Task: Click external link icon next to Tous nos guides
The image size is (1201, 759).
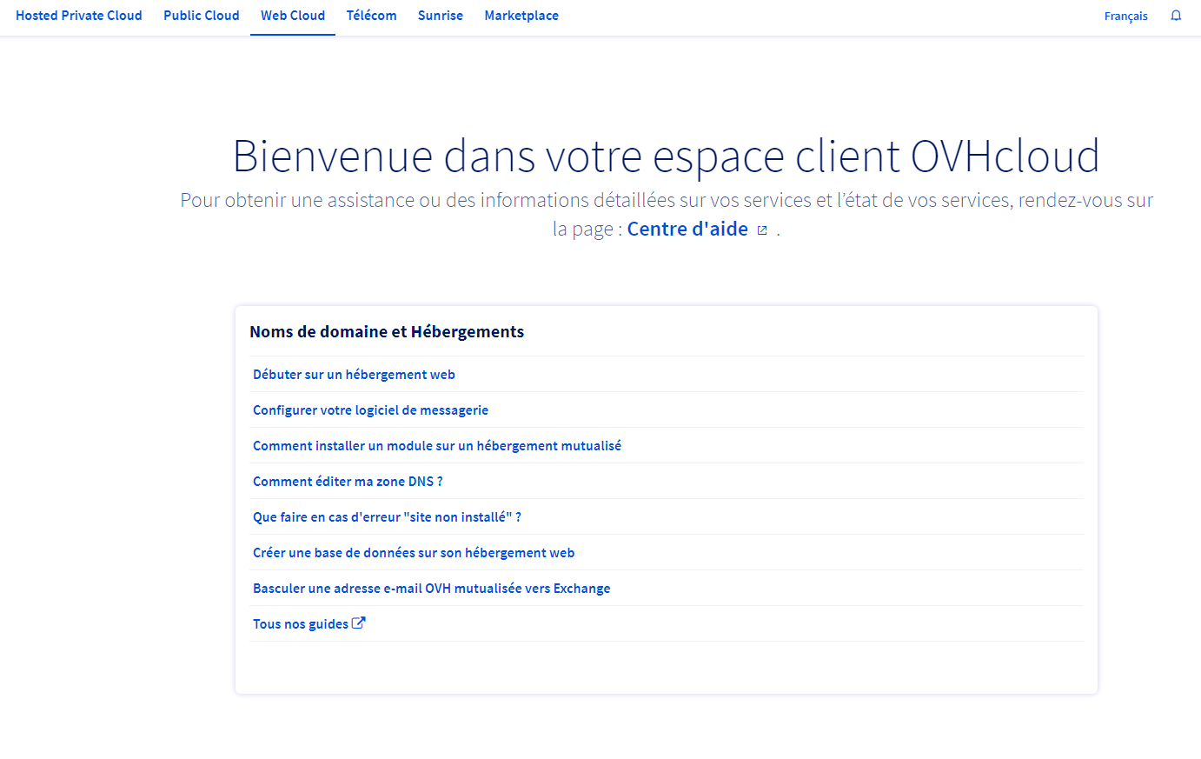Action: [359, 623]
